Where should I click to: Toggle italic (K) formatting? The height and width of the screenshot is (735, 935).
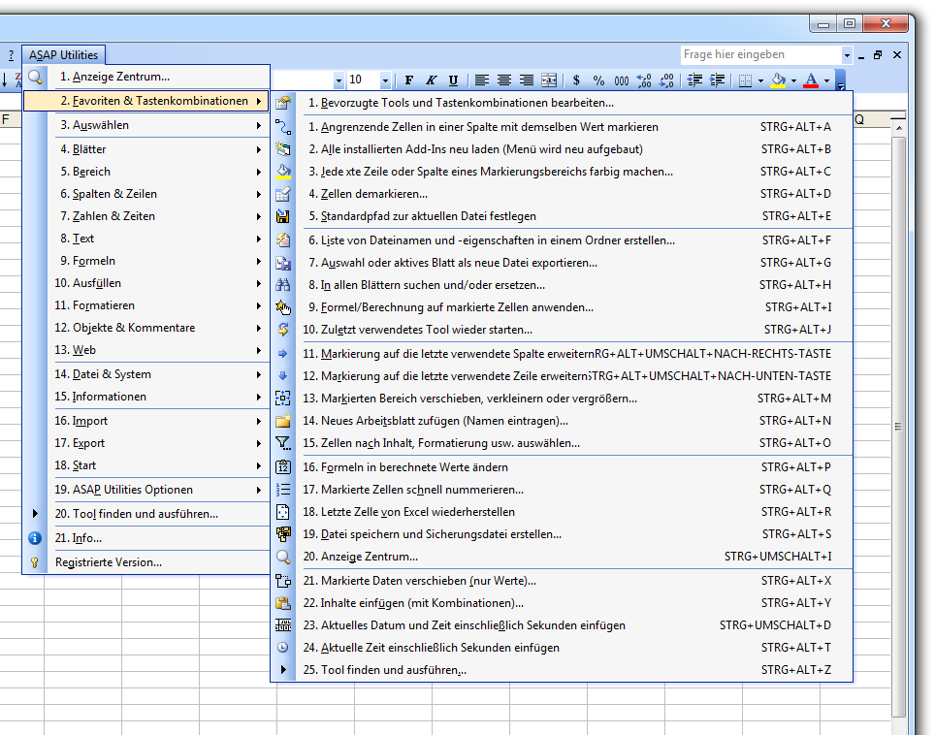coord(431,80)
